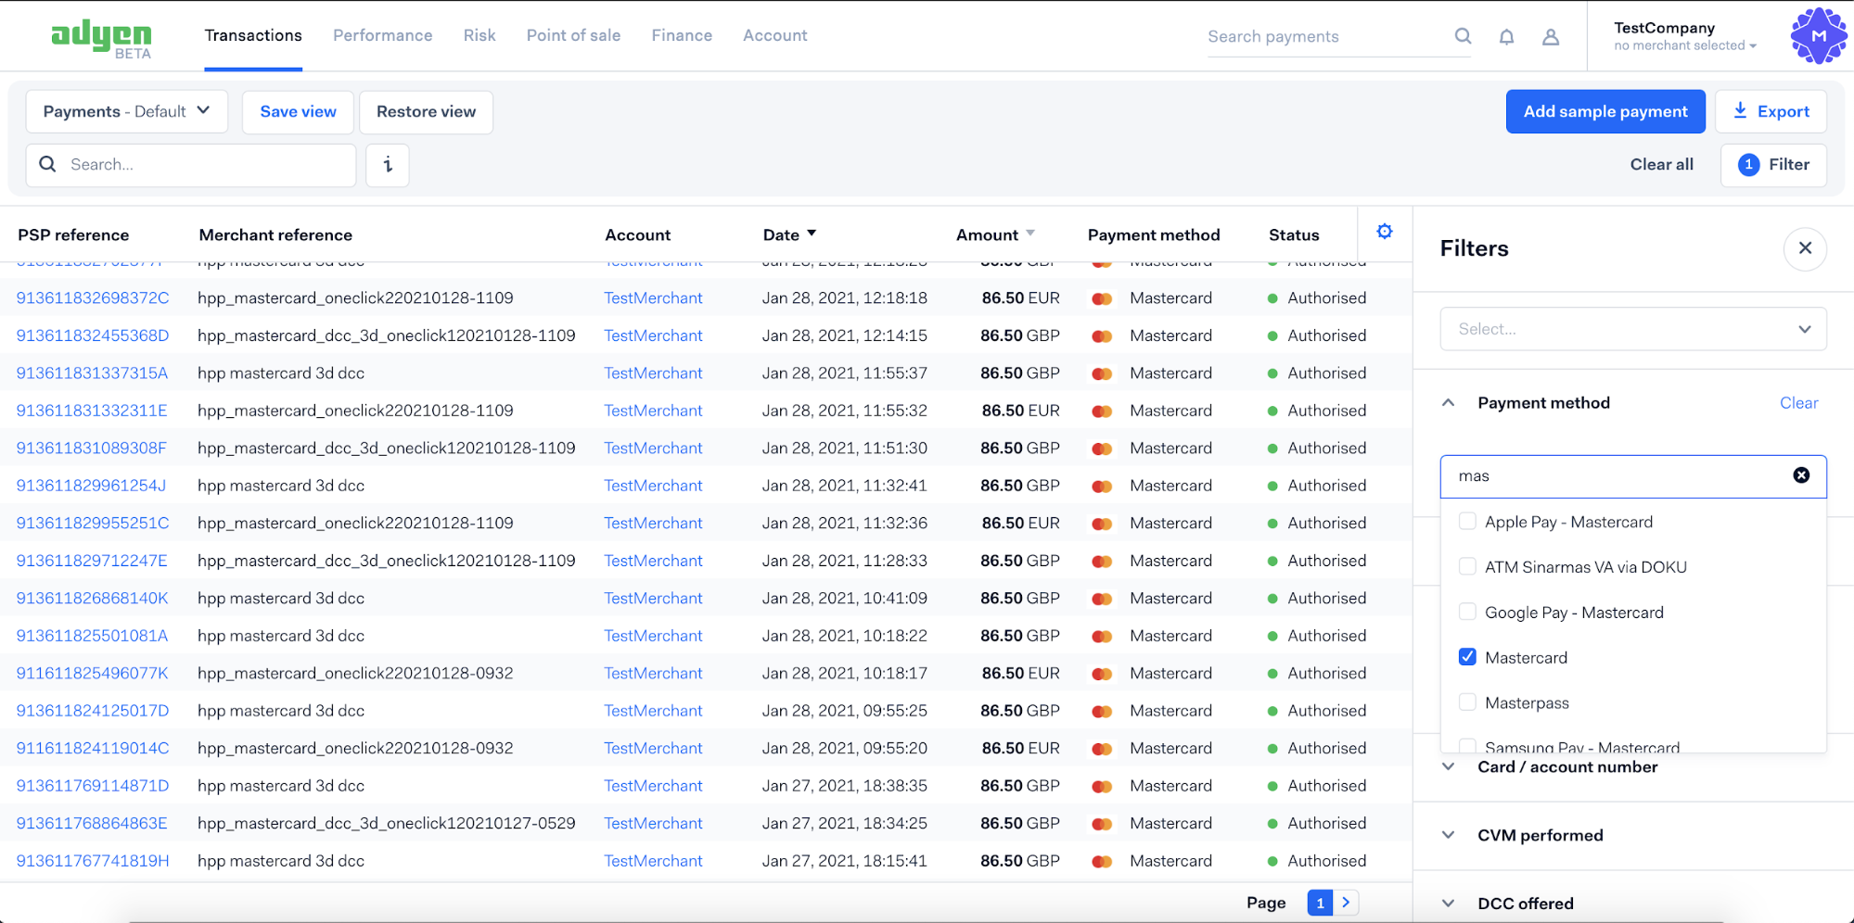
Task: Sort by Date column arrow
Action: [x=812, y=234]
